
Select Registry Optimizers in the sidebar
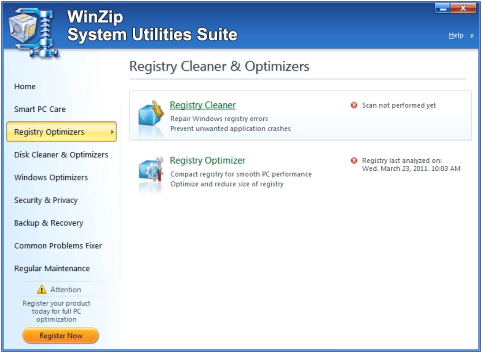point(61,131)
